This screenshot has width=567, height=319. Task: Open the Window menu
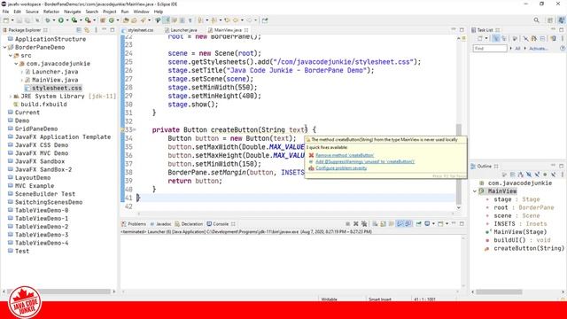point(141,12)
